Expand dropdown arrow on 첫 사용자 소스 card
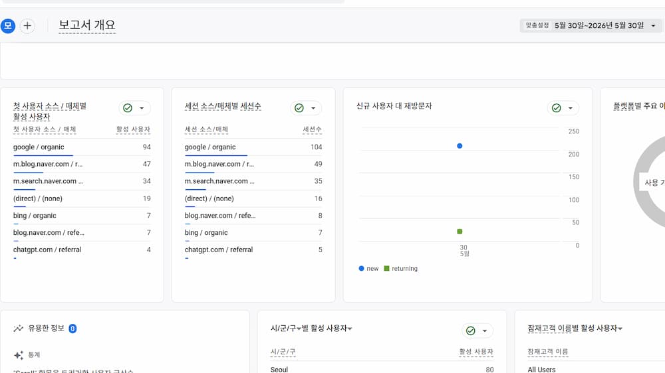 click(142, 108)
